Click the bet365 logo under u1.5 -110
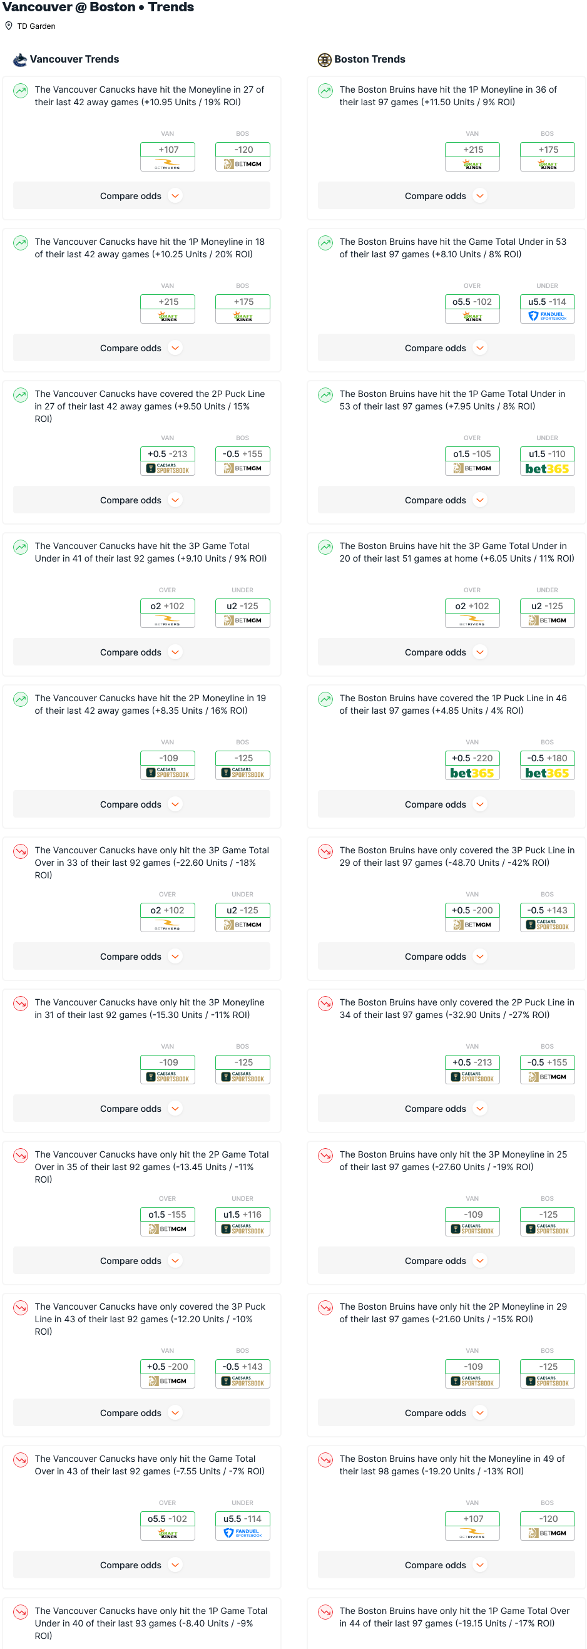 547,470
